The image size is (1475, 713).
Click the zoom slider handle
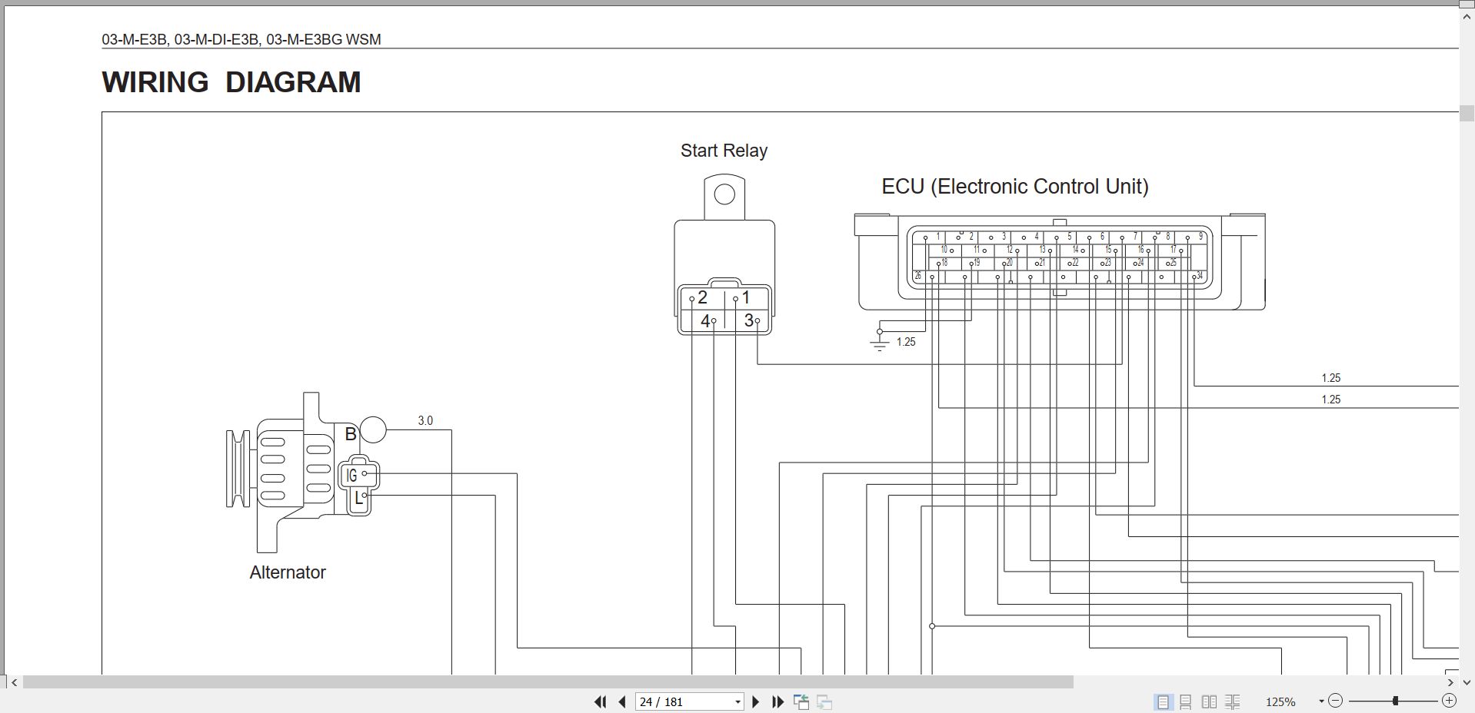pyautogui.click(x=1394, y=701)
